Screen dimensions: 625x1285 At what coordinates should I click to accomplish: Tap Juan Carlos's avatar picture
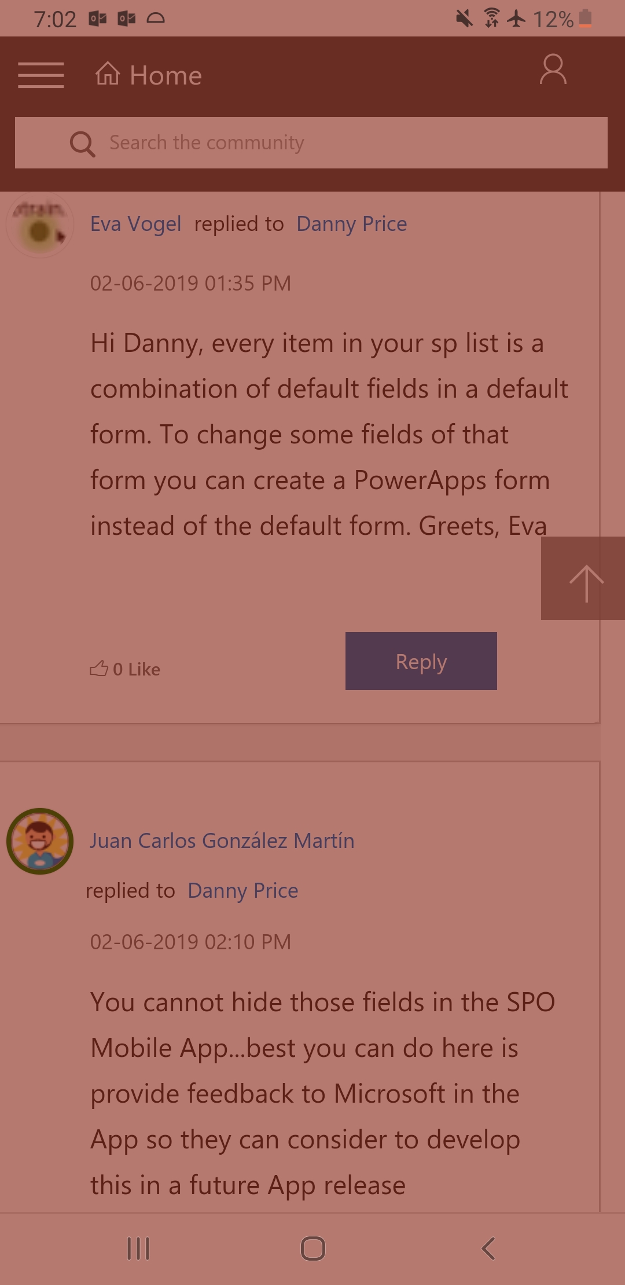pos(40,840)
